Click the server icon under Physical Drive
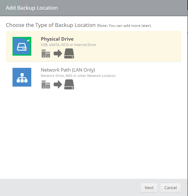The width and height of the screenshot is (188, 196). coord(46,54)
